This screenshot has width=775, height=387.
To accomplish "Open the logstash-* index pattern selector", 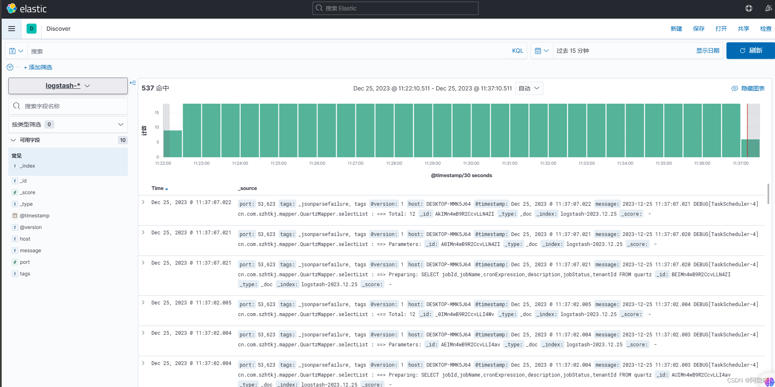I will 68,86.
